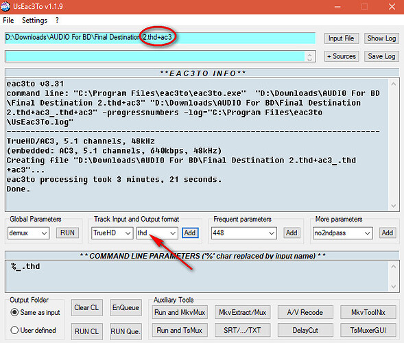Select the Same as input radio button
The image size is (404, 343).
click(x=14, y=312)
